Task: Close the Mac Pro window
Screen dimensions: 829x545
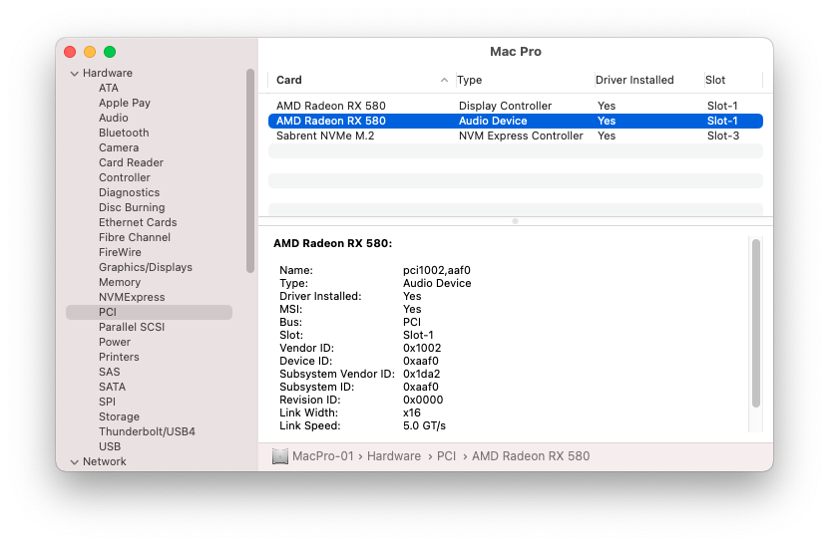Action: click(x=70, y=52)
